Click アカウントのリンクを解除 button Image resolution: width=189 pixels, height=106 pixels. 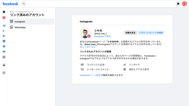(151, 33)
